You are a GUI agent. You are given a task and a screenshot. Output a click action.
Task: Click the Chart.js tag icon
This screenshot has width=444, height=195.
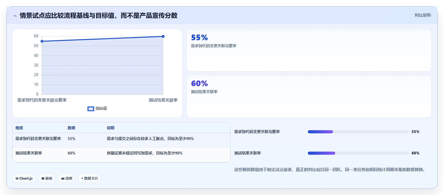(x=17, y=178)
